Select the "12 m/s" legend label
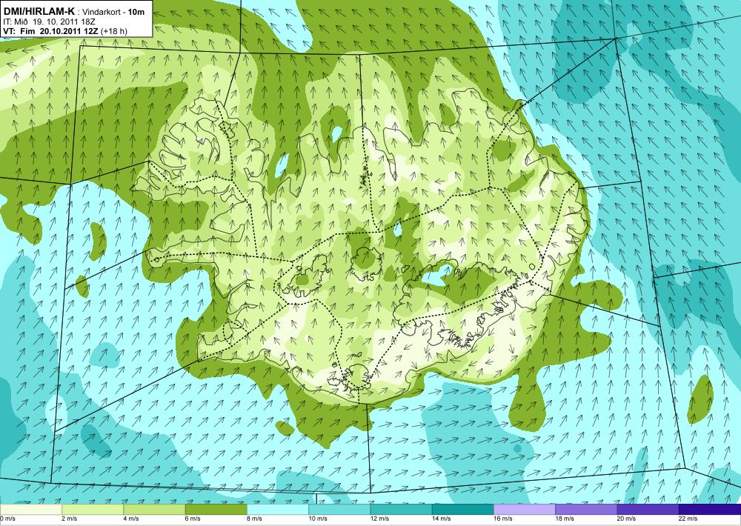The height and width of the screenshot is (526, 741). 379,519
